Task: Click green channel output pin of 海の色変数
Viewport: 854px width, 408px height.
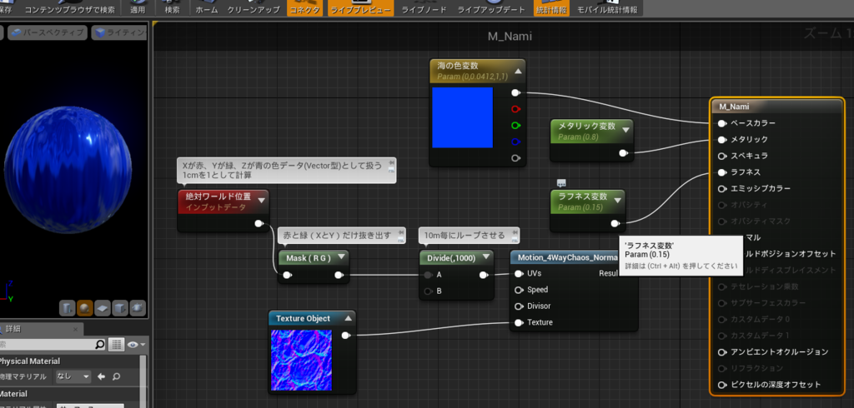Action: click(515, 126)
